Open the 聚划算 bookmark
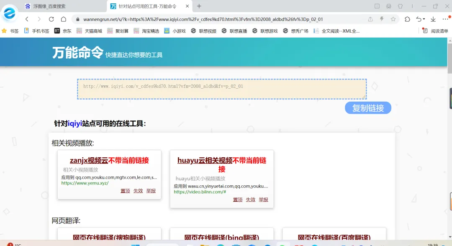 click(118, 31)
